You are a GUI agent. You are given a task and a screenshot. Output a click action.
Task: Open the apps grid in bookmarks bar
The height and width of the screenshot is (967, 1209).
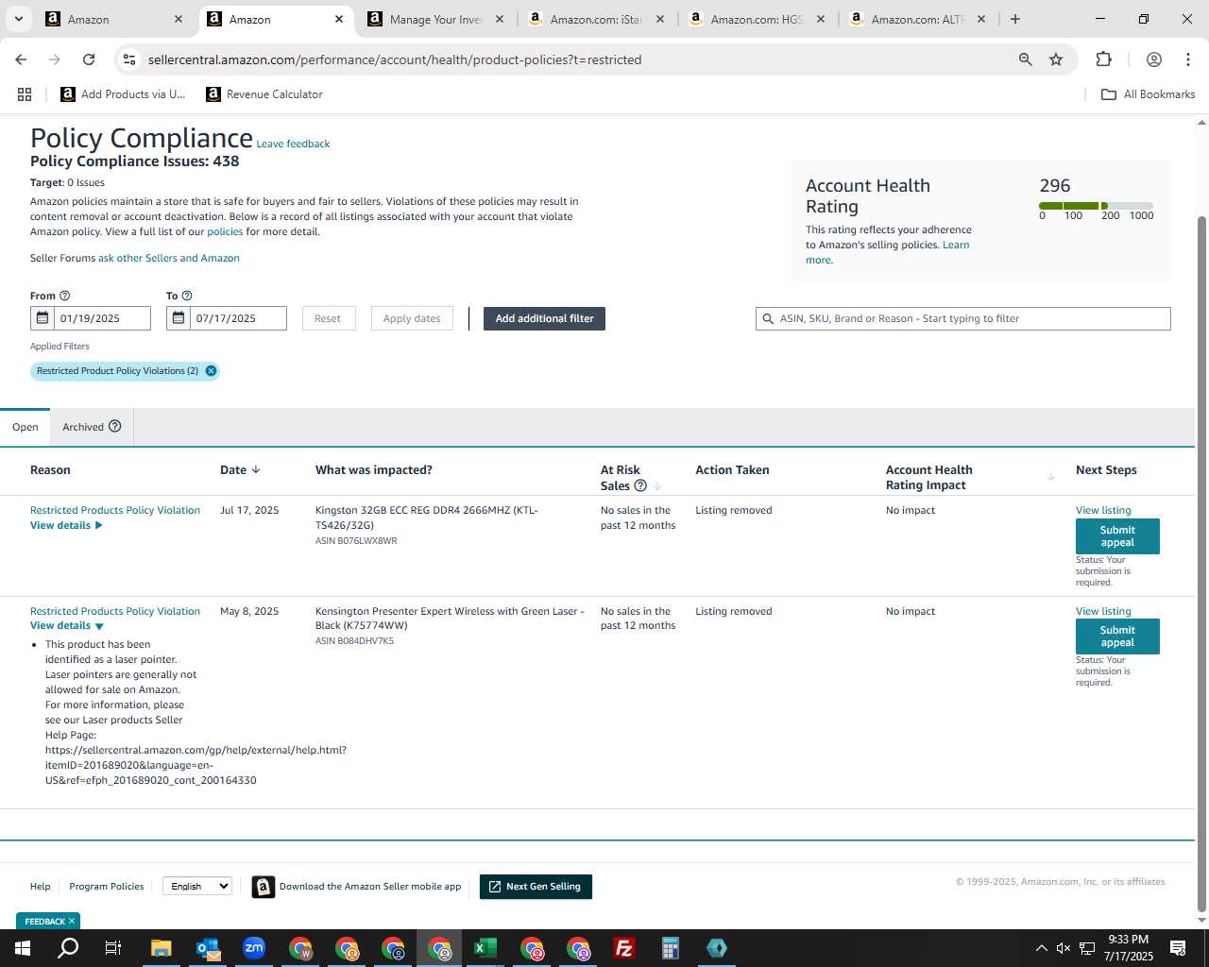pos(25,94)
